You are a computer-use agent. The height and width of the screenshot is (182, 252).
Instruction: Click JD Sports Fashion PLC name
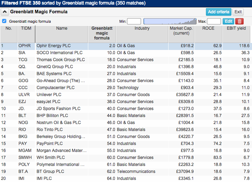coord(59,109)
